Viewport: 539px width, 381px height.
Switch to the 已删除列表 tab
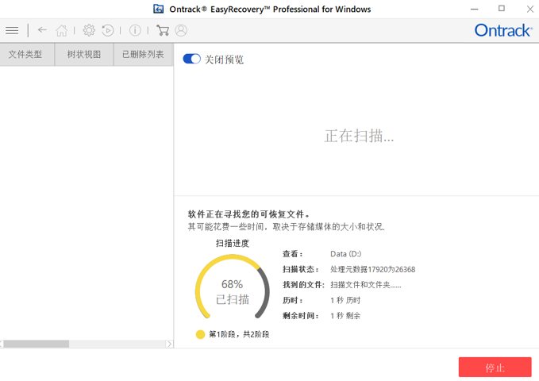[x=144, y=54]
